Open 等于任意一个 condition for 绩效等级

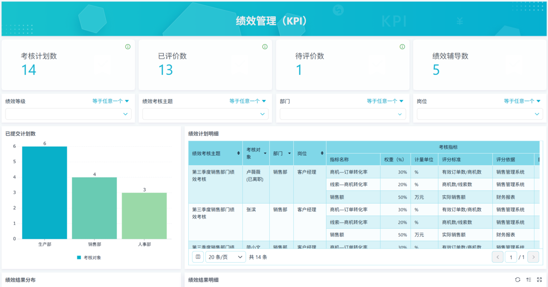(111, 101)
